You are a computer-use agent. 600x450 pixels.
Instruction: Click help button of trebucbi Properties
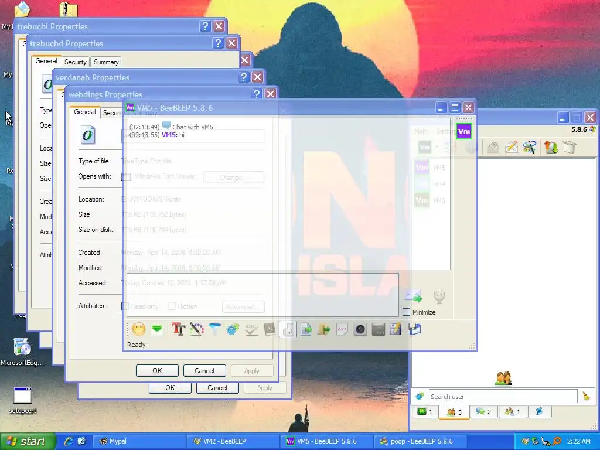[x=205, y=26]
